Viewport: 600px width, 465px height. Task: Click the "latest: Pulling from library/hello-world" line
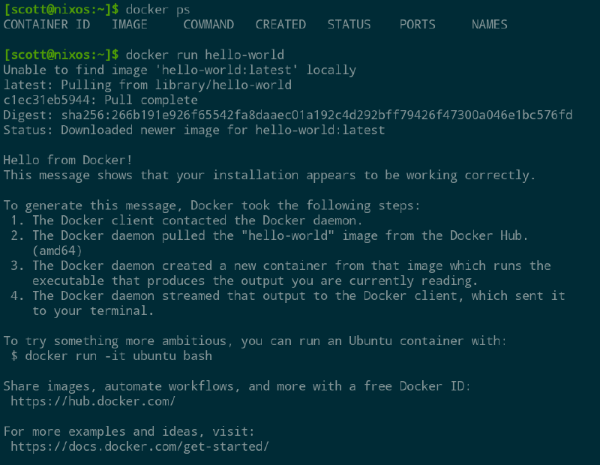(147, 85)
